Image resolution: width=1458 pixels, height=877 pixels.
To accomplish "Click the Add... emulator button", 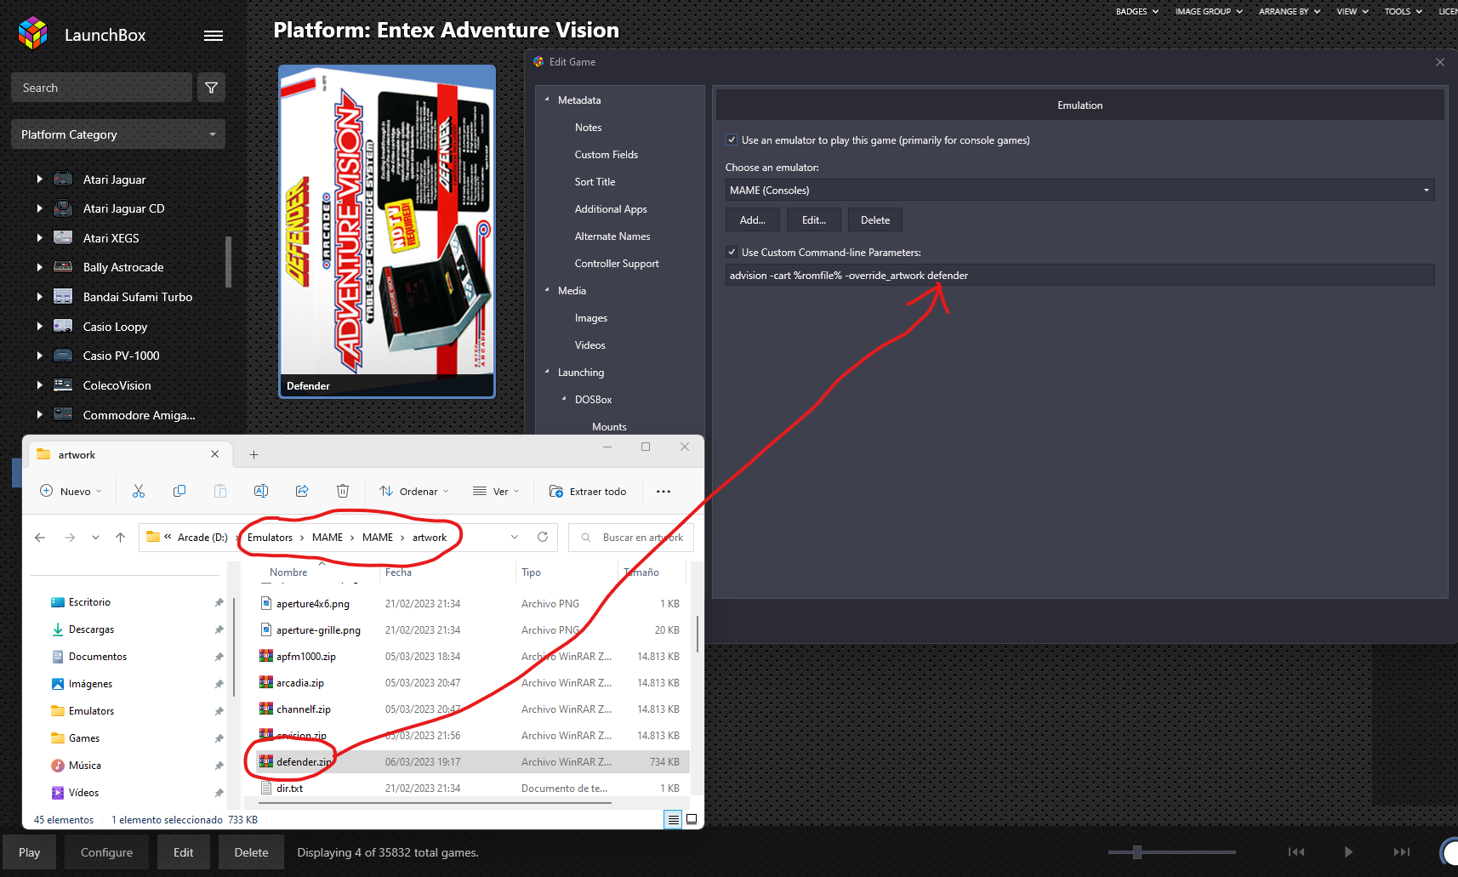I will pos(753,219).
